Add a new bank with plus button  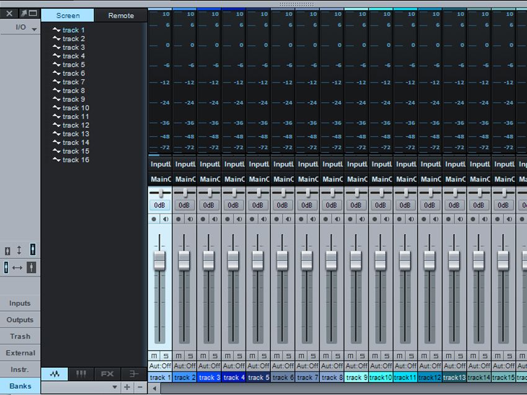tap(127, 388)
